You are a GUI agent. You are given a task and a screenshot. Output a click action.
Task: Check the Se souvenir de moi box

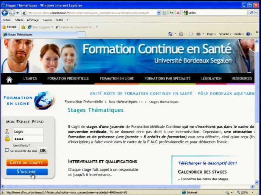7,150
